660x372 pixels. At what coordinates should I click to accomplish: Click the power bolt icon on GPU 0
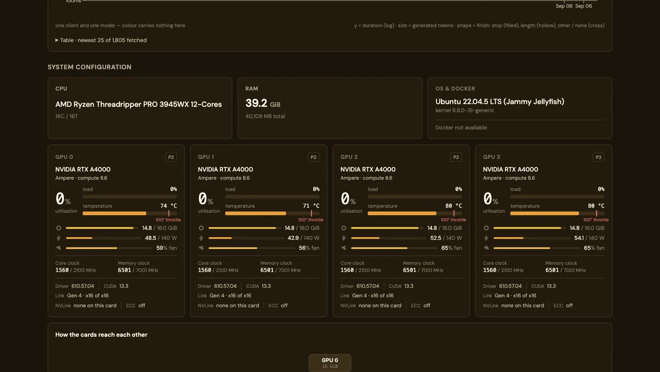pyautogui.click(x=58, y=238)
